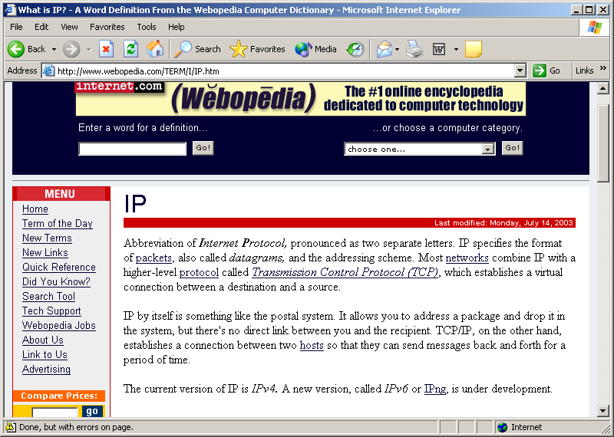Screen dimensions: 614x437
Task: Click the Webopedia banner logo
Action: [243, 98]
